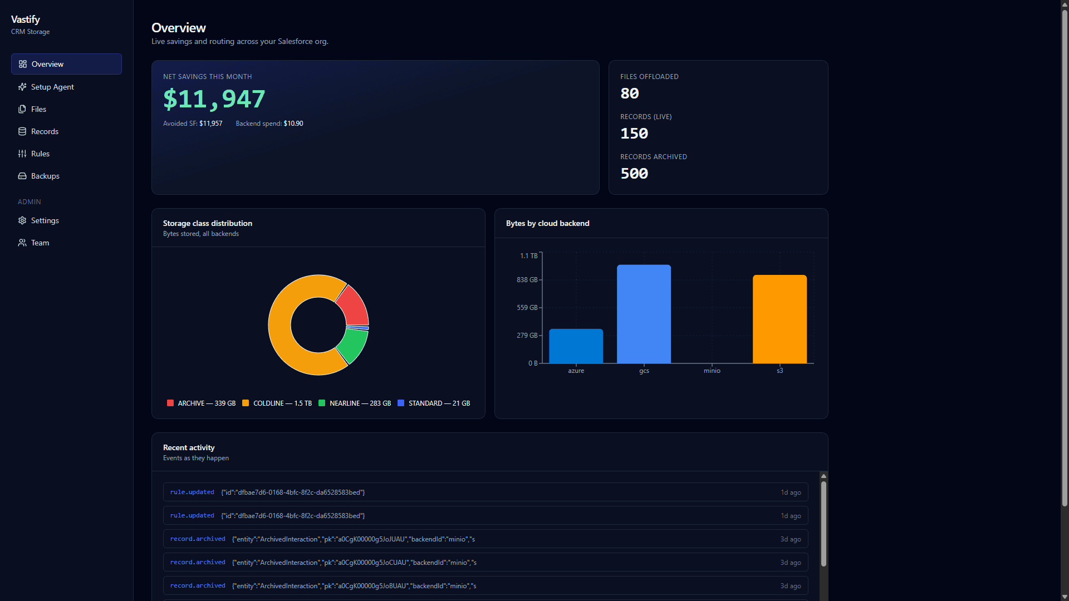This screenshot has width=1069, height=601.
Task: Click the Overview grid icon in sidebar
Action: [23, 64]
